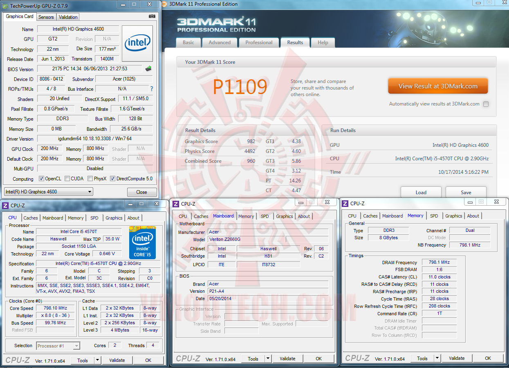Open About tab in CPU-Z CPU window
Image resolution: width=509 pixels, height=368 pixels.
(133, 218)
